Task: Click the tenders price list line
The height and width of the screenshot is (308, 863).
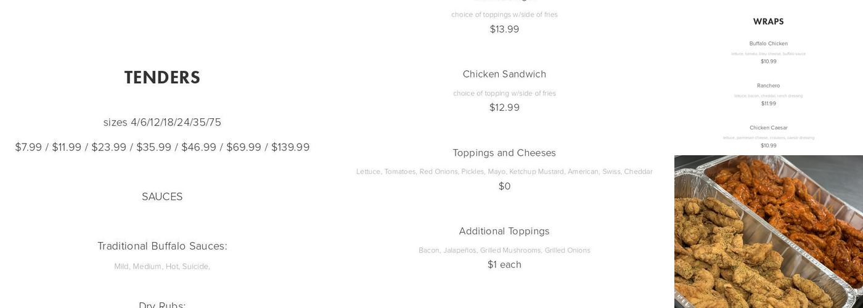Action: pyautogui.click(x=162, y=147)
